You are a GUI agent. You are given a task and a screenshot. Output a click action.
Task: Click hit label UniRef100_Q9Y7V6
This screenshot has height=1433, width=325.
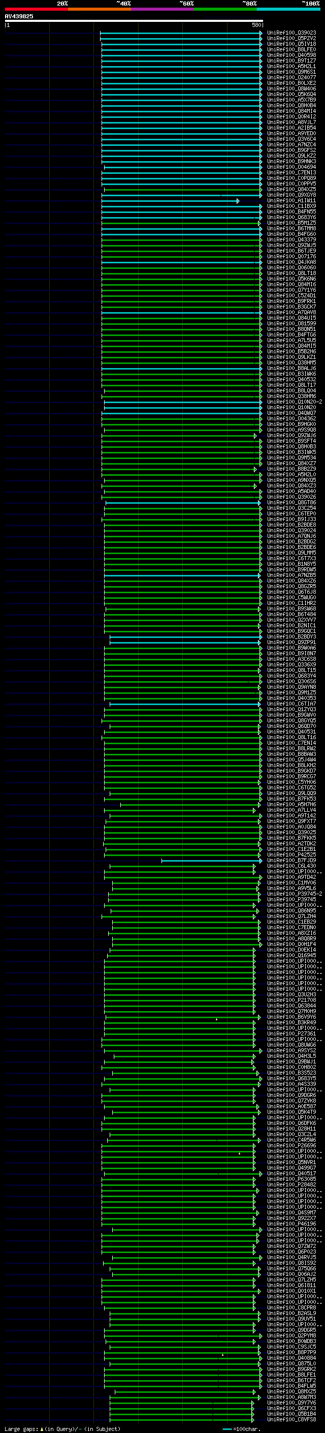291,1403
